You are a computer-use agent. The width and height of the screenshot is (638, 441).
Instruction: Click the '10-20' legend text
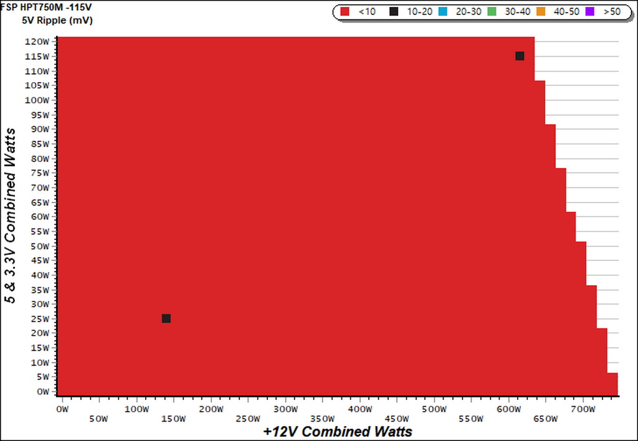click(419, 12)
